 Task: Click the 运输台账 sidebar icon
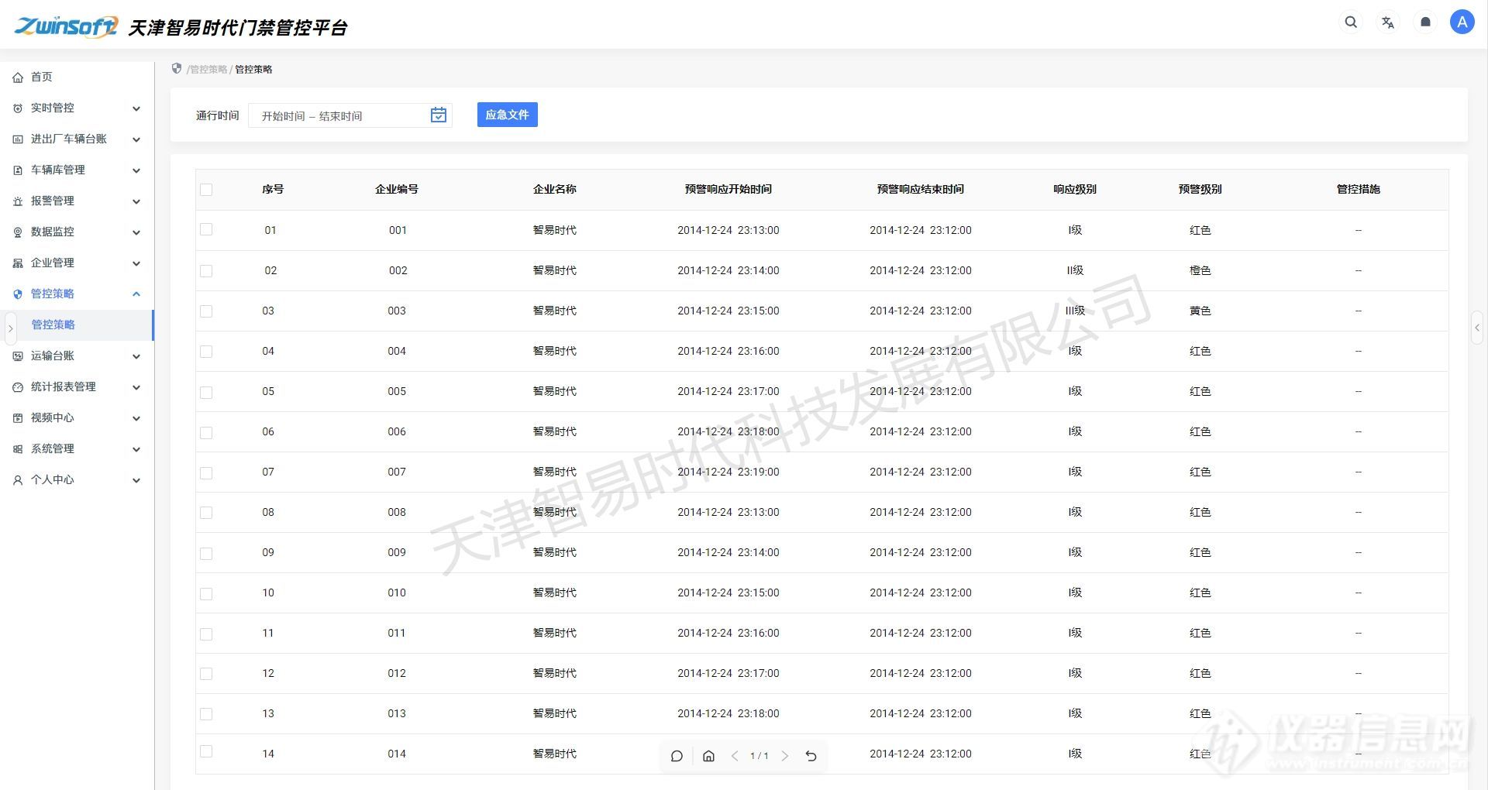[18, 356]
